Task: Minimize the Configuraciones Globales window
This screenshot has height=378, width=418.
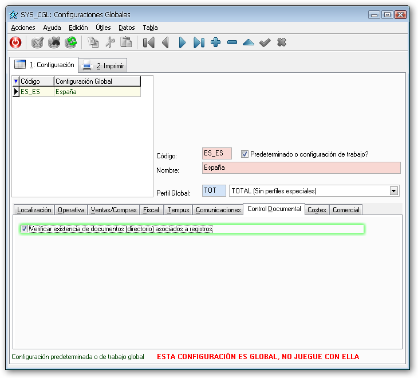Action: (374, 15)
